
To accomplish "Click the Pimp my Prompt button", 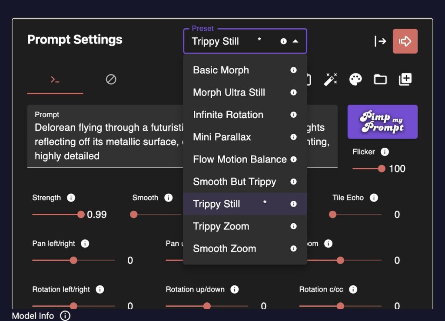I will [x=382, y=122].
